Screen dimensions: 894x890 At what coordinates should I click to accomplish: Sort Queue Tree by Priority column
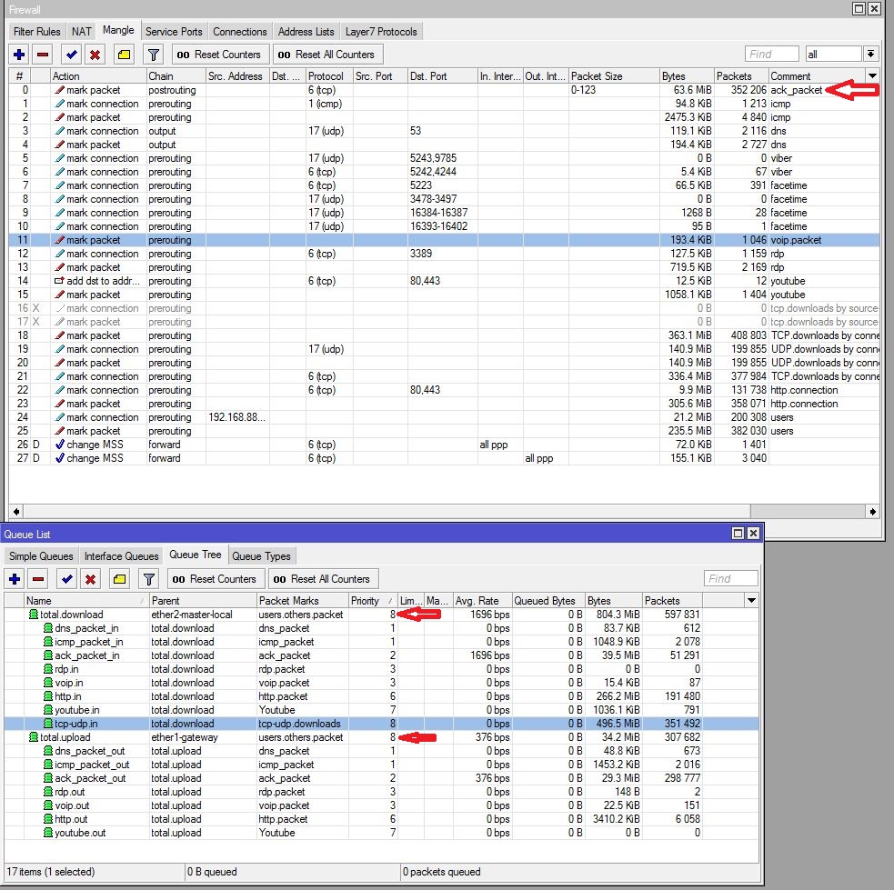[x=372, y=601]
